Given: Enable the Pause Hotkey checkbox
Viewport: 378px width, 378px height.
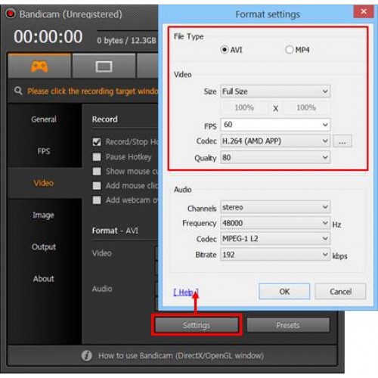Looking at the screenshot, I should [97, 157].
